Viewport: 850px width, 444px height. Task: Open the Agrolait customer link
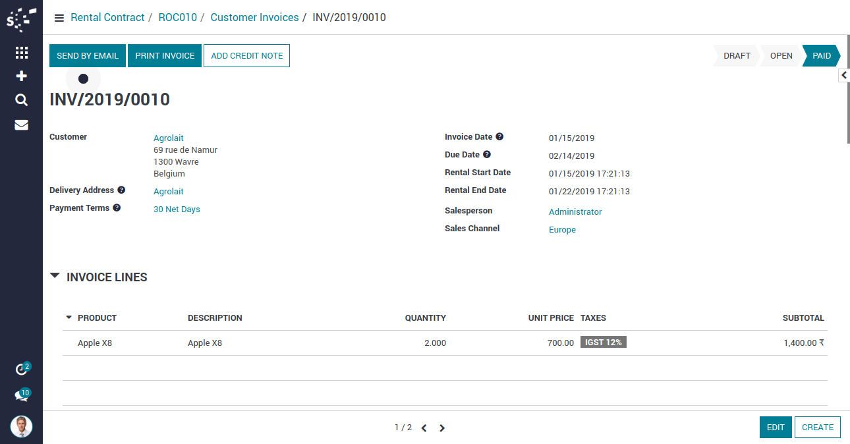(x=169, y=138)
